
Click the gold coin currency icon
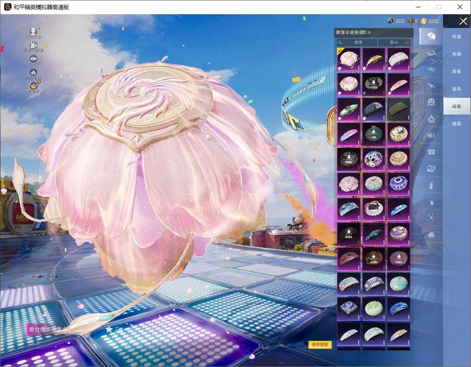[x=424, y=21]
